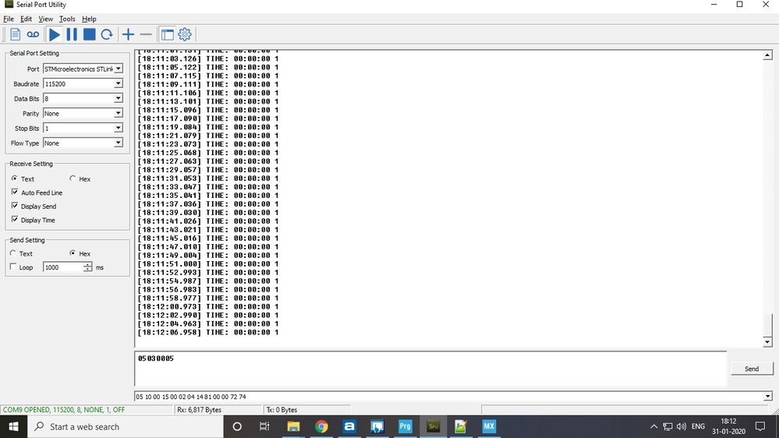Expand the Stop Bits dropdown
This screenshot has width=779, height=438.
pyautogui.click(x=119, y=128)
